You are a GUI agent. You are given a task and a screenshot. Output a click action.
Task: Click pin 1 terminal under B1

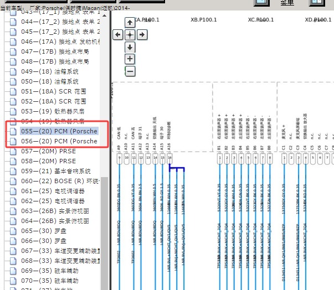coord(219,159)
